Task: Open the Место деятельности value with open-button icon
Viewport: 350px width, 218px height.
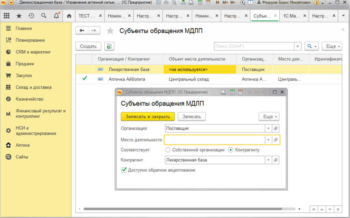Action: 276,140
